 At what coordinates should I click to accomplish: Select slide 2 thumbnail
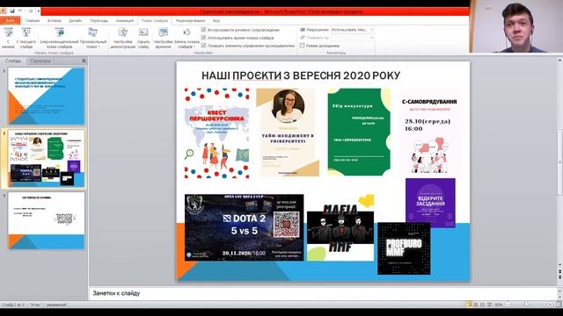(x=46, y=158)
